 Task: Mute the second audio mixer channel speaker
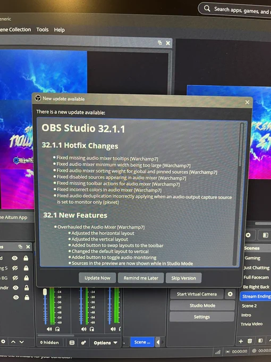[x=83, y=329]
